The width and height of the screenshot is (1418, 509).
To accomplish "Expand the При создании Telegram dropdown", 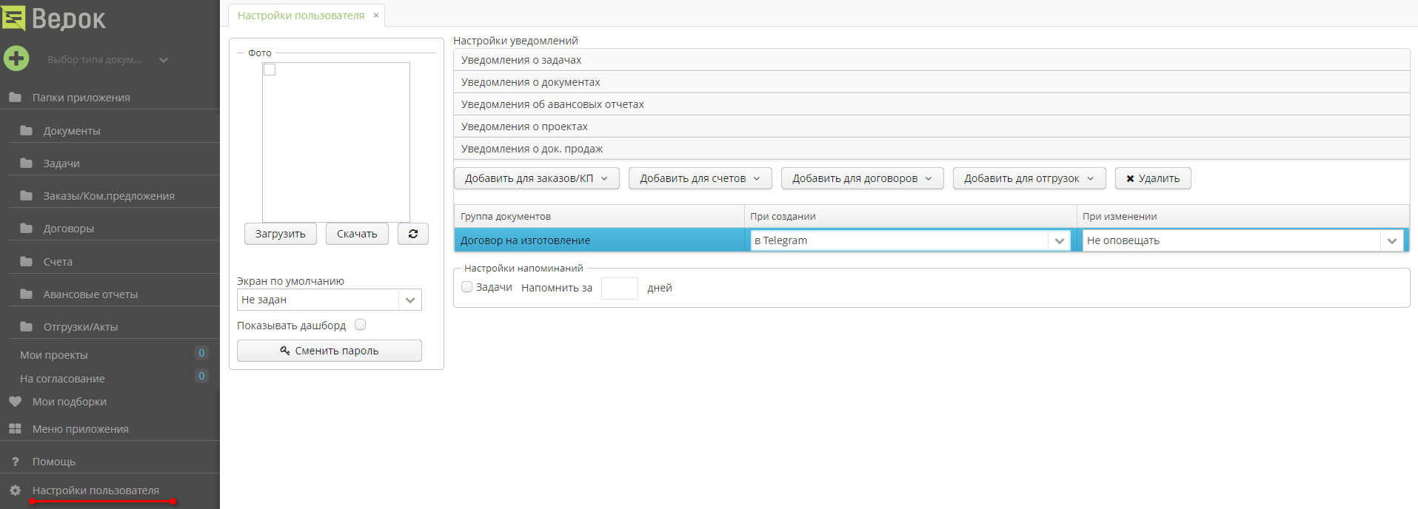I will click(1059, 240).
